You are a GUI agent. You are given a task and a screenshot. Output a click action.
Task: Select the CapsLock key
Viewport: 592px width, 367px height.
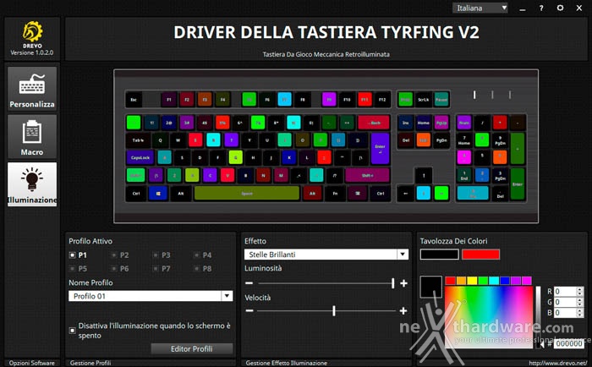[140, 157]
